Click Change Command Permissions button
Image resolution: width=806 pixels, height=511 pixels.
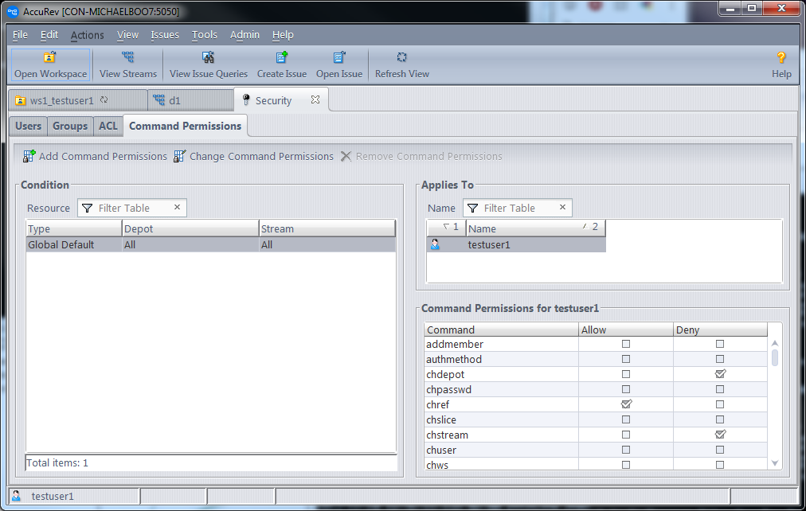253,156
